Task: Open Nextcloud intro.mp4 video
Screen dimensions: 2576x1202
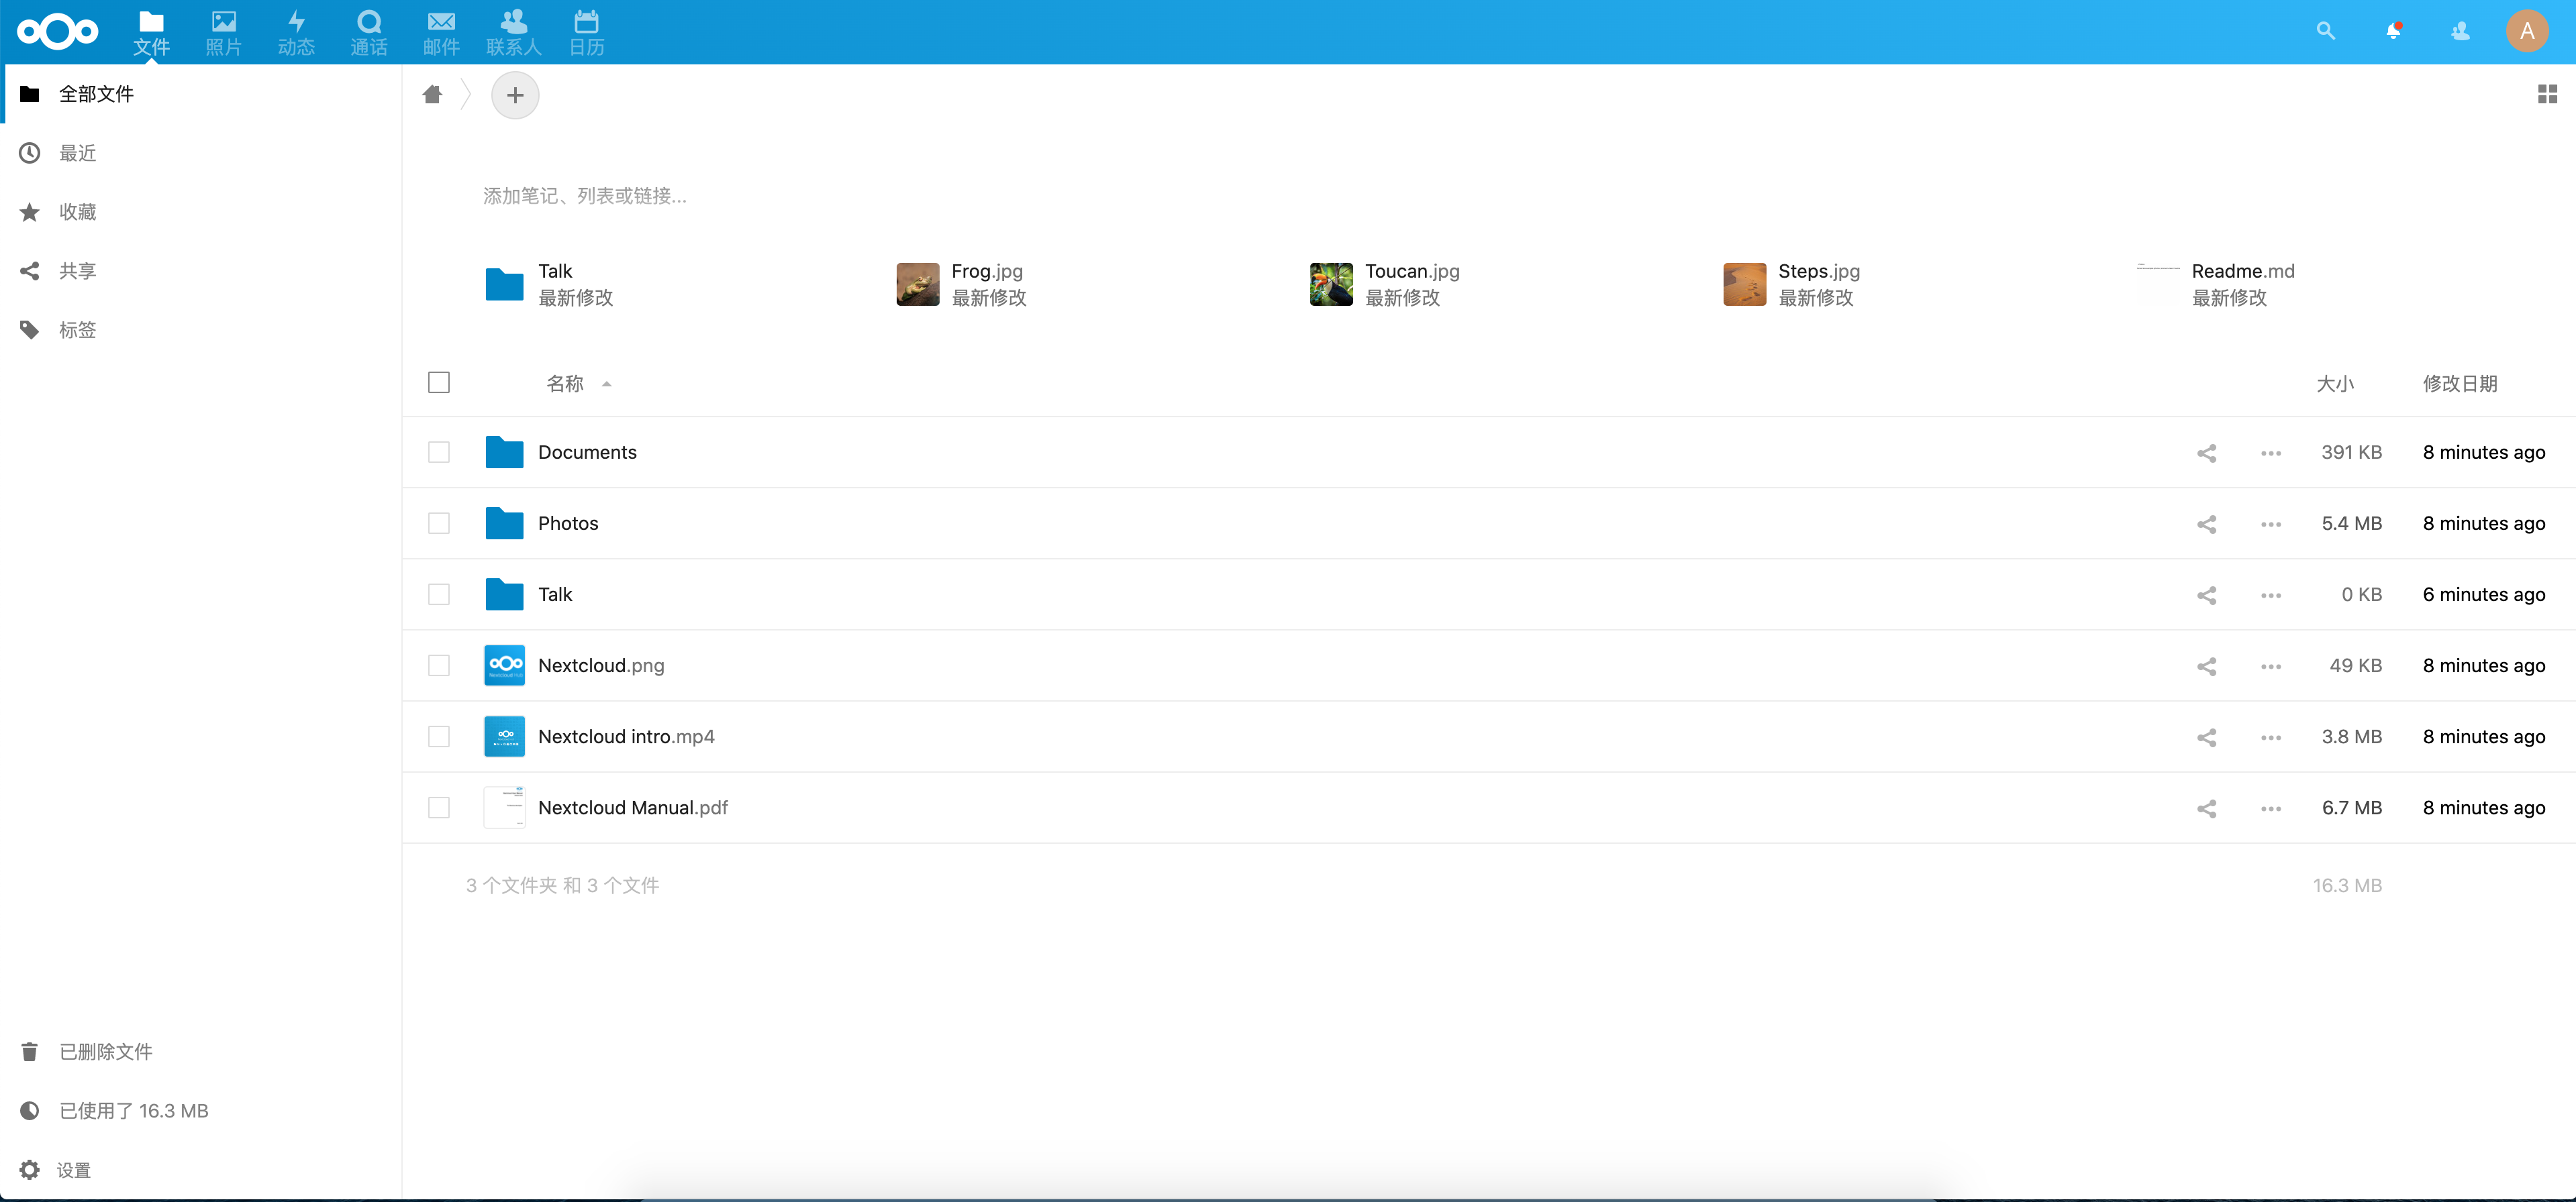Action: [626, 736]
